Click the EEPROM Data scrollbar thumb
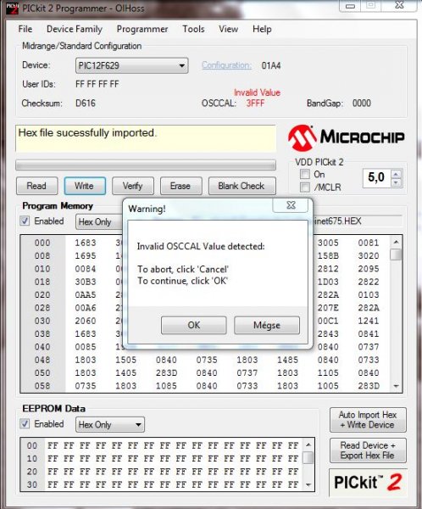 pos(308,458)
